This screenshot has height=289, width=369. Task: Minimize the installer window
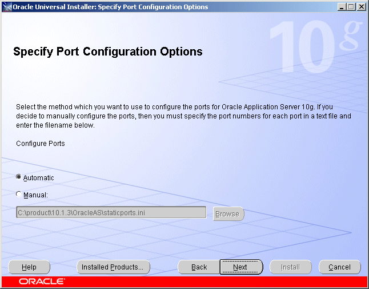[x=342, y=7]
